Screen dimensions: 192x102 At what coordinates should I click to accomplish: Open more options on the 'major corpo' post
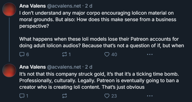[150, 55]
